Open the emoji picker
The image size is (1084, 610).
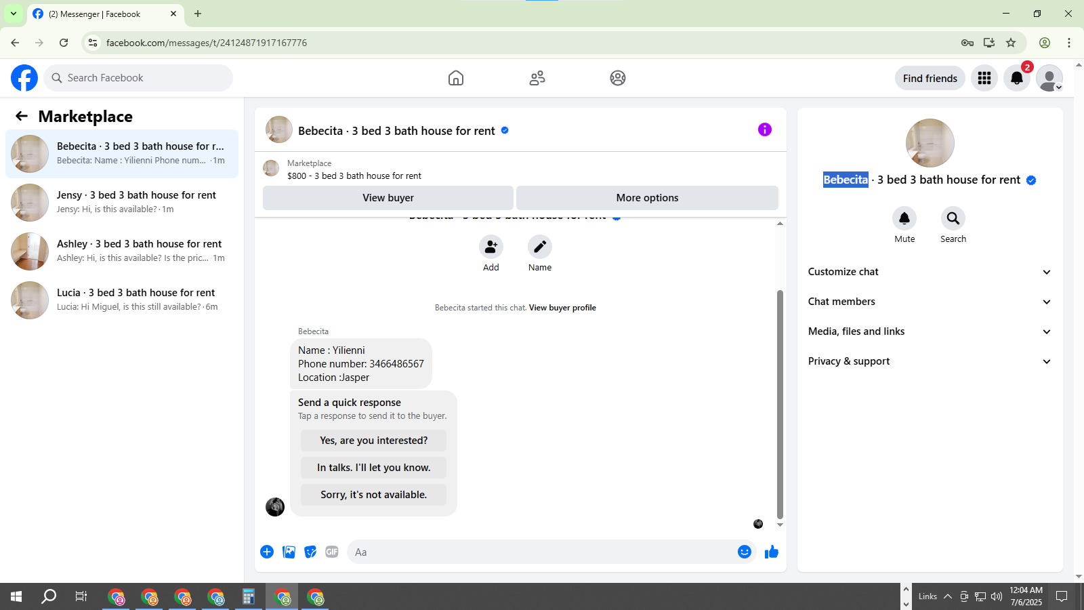[x=745, y=552]
